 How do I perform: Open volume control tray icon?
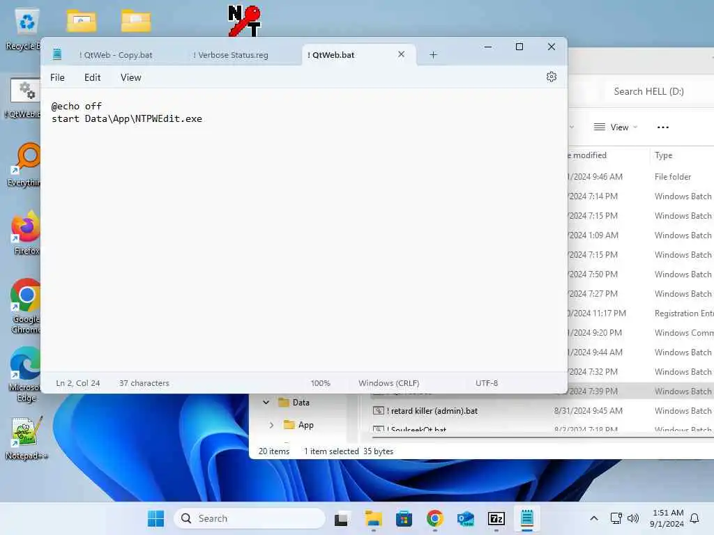[633, 518]
